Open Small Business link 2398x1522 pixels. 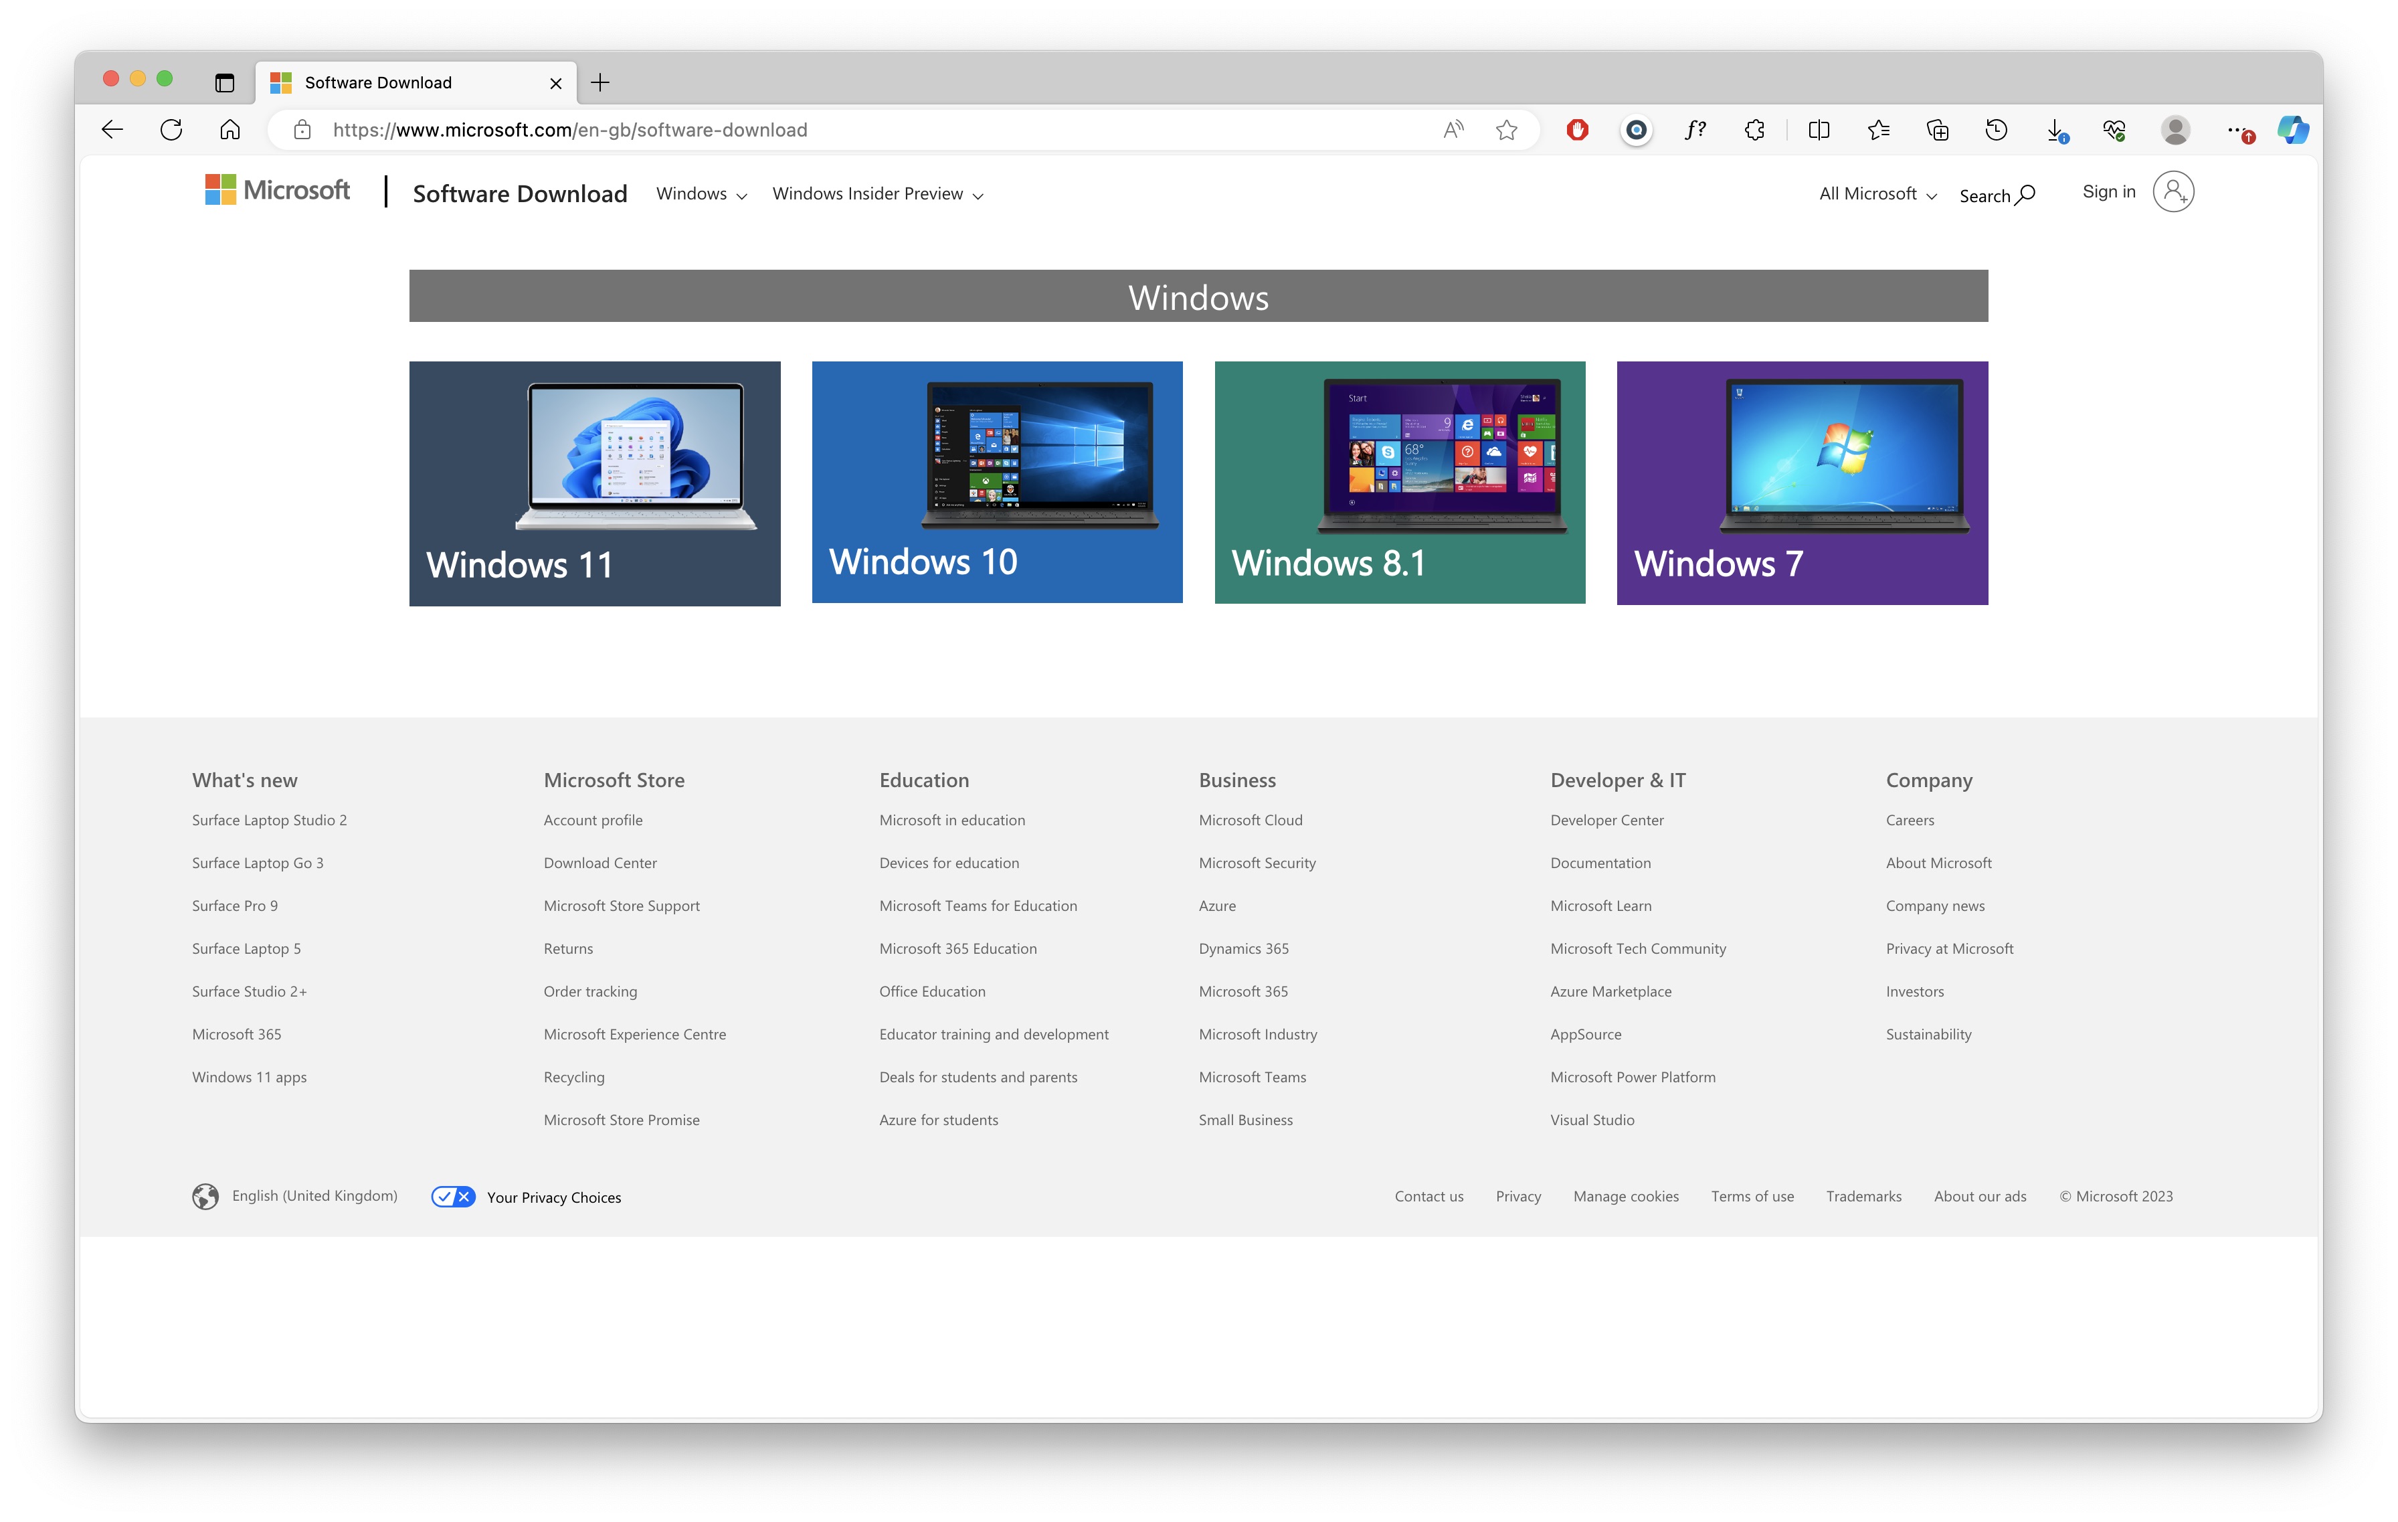[x=1244, y=1120]
